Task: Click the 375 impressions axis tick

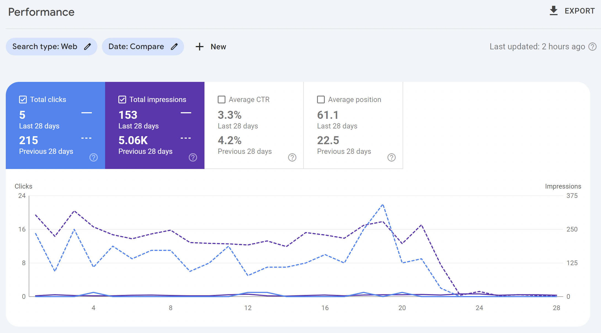Action: click(572, 196)
